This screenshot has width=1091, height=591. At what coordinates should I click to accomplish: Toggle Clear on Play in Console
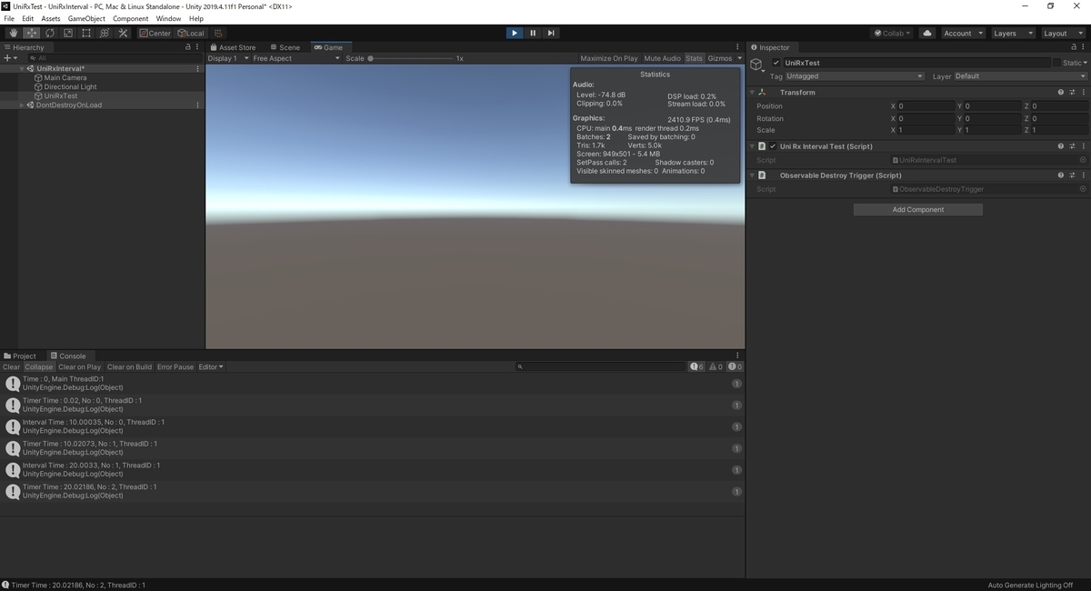pos(80,366)
